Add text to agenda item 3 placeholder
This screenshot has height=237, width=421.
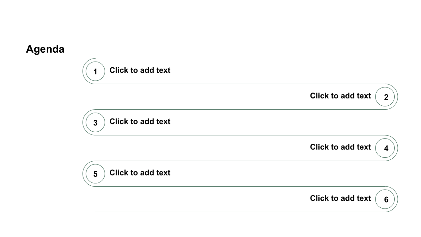[140, 121]
